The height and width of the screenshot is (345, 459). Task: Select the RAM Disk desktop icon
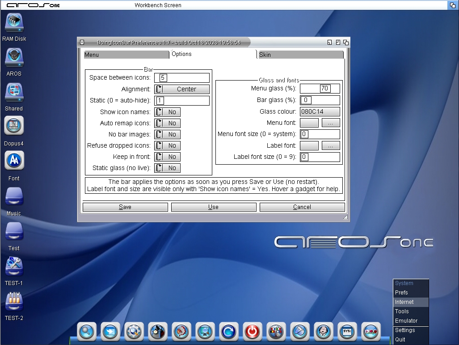(x=14, y=27)
